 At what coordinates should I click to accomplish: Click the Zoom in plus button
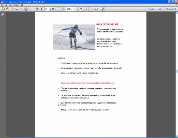(x=63, y=9)
